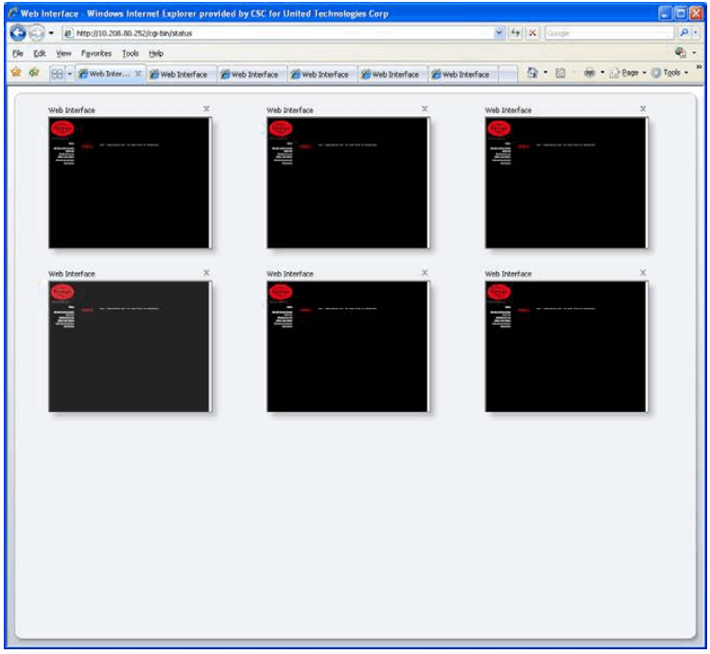Open the bottom-right Web Interface thumbnail
Screen dimensions: 710x654
pyautogui.click(x=566, y=347)
